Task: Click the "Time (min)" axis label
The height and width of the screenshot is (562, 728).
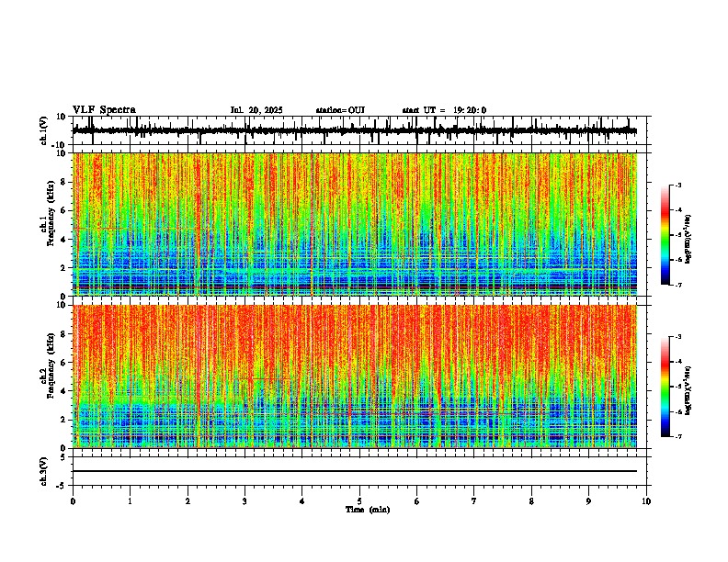Action: pyautogui.click(x=368, y=510)
